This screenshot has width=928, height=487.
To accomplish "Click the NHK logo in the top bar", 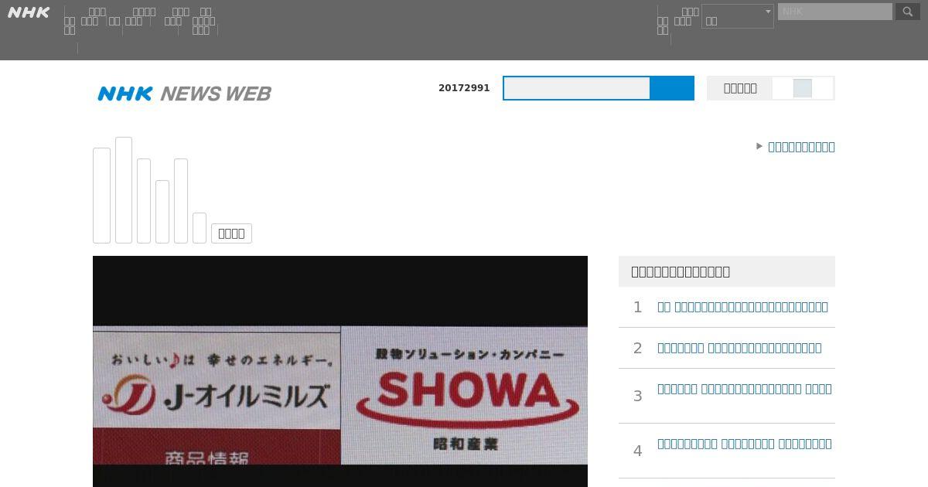I will (29, 12).
